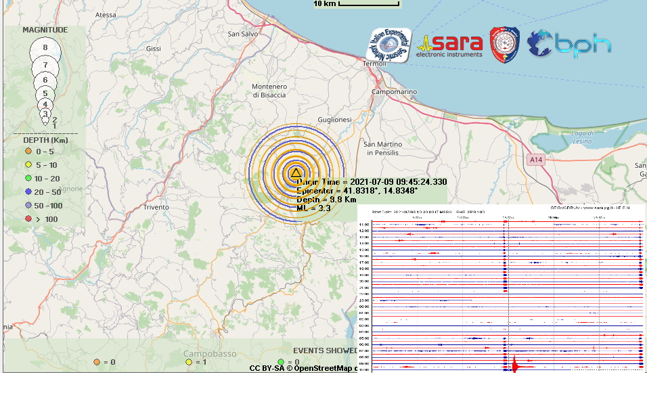This screenshot has height=406, width=647.
Task: Click the A14 highway shield on map
Action: point(536,160)
